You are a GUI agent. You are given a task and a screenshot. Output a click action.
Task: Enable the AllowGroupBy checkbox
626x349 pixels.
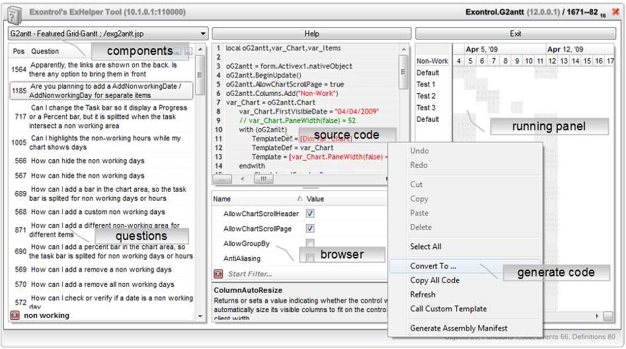click(x=310, y=243)
